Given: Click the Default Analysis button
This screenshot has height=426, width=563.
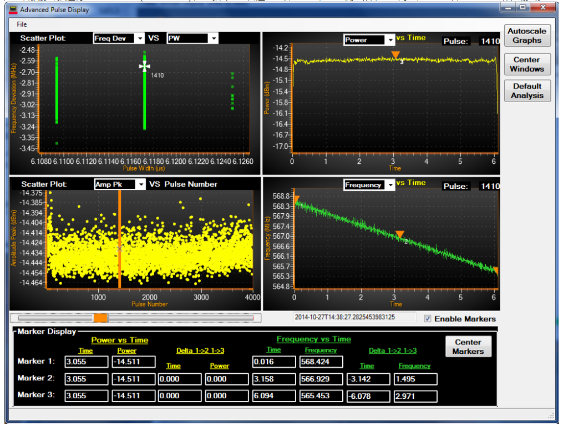Looking at the screenshot, I should coord(526,91).
